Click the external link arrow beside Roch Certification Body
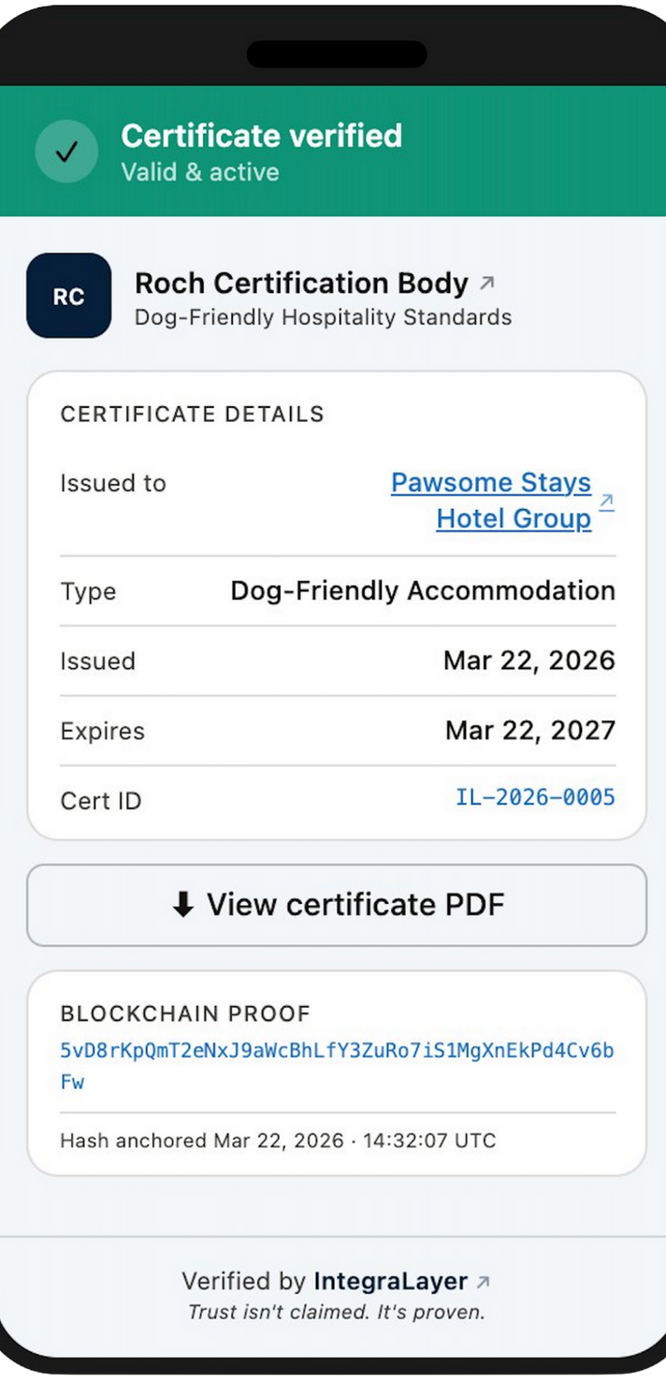 click(487, 283)
